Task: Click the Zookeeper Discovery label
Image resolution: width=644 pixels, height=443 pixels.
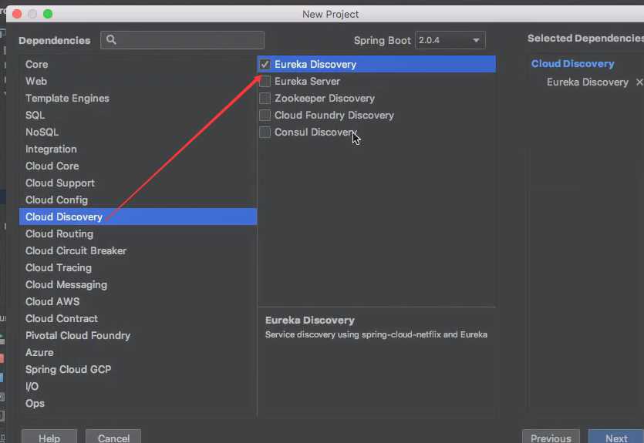Action: click(325, 99)
